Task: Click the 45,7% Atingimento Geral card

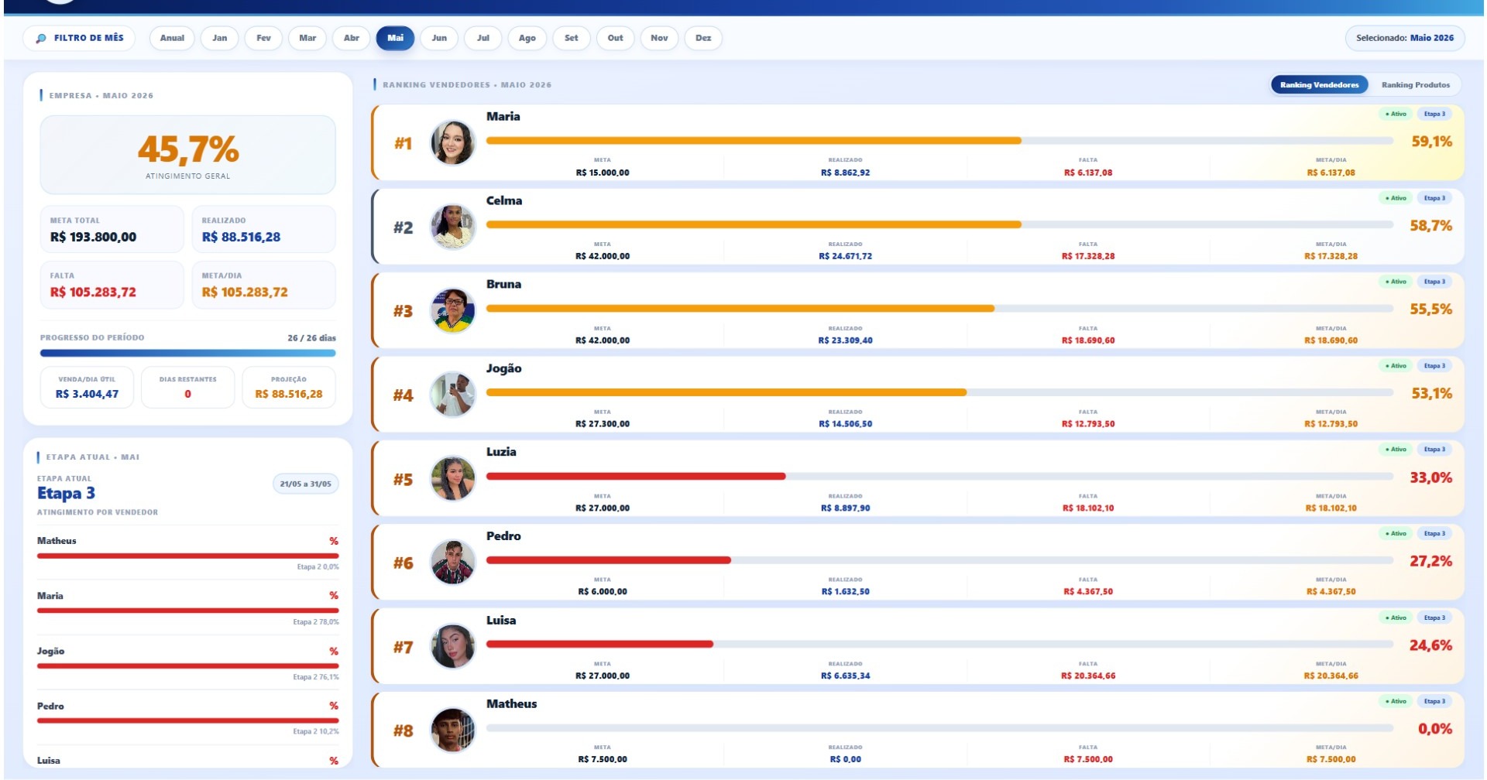Action: tap(188, 155)
